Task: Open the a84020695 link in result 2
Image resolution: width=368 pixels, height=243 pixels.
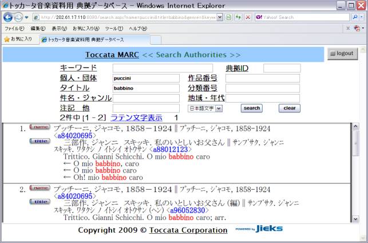Action: point(75,196)
